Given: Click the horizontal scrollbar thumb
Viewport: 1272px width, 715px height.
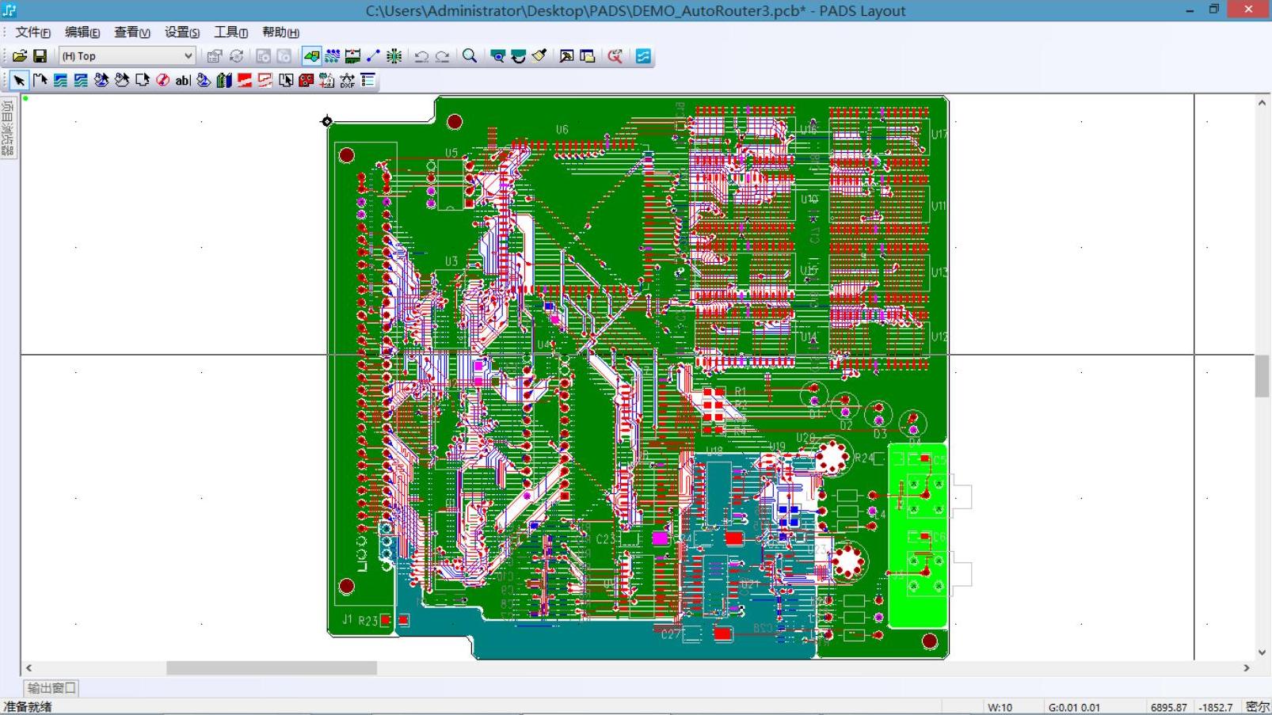Looking at the screenshot, I should pyautogui.click(x=271, y=668).
